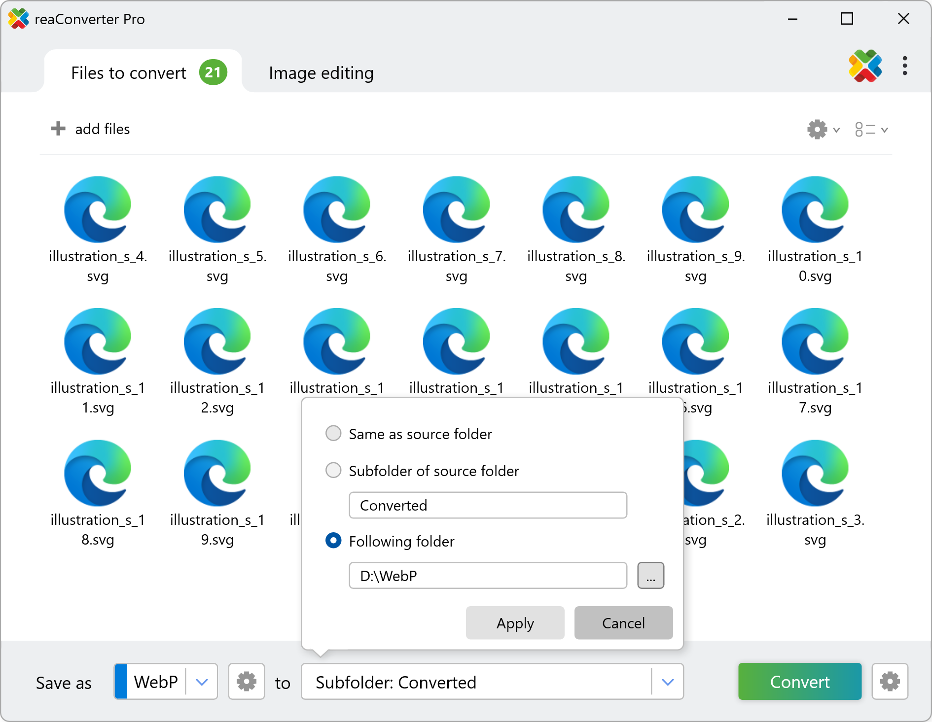The image size is (932, 722).
Task: Expand the WebP format dropdown
Action: click(202, 682)
